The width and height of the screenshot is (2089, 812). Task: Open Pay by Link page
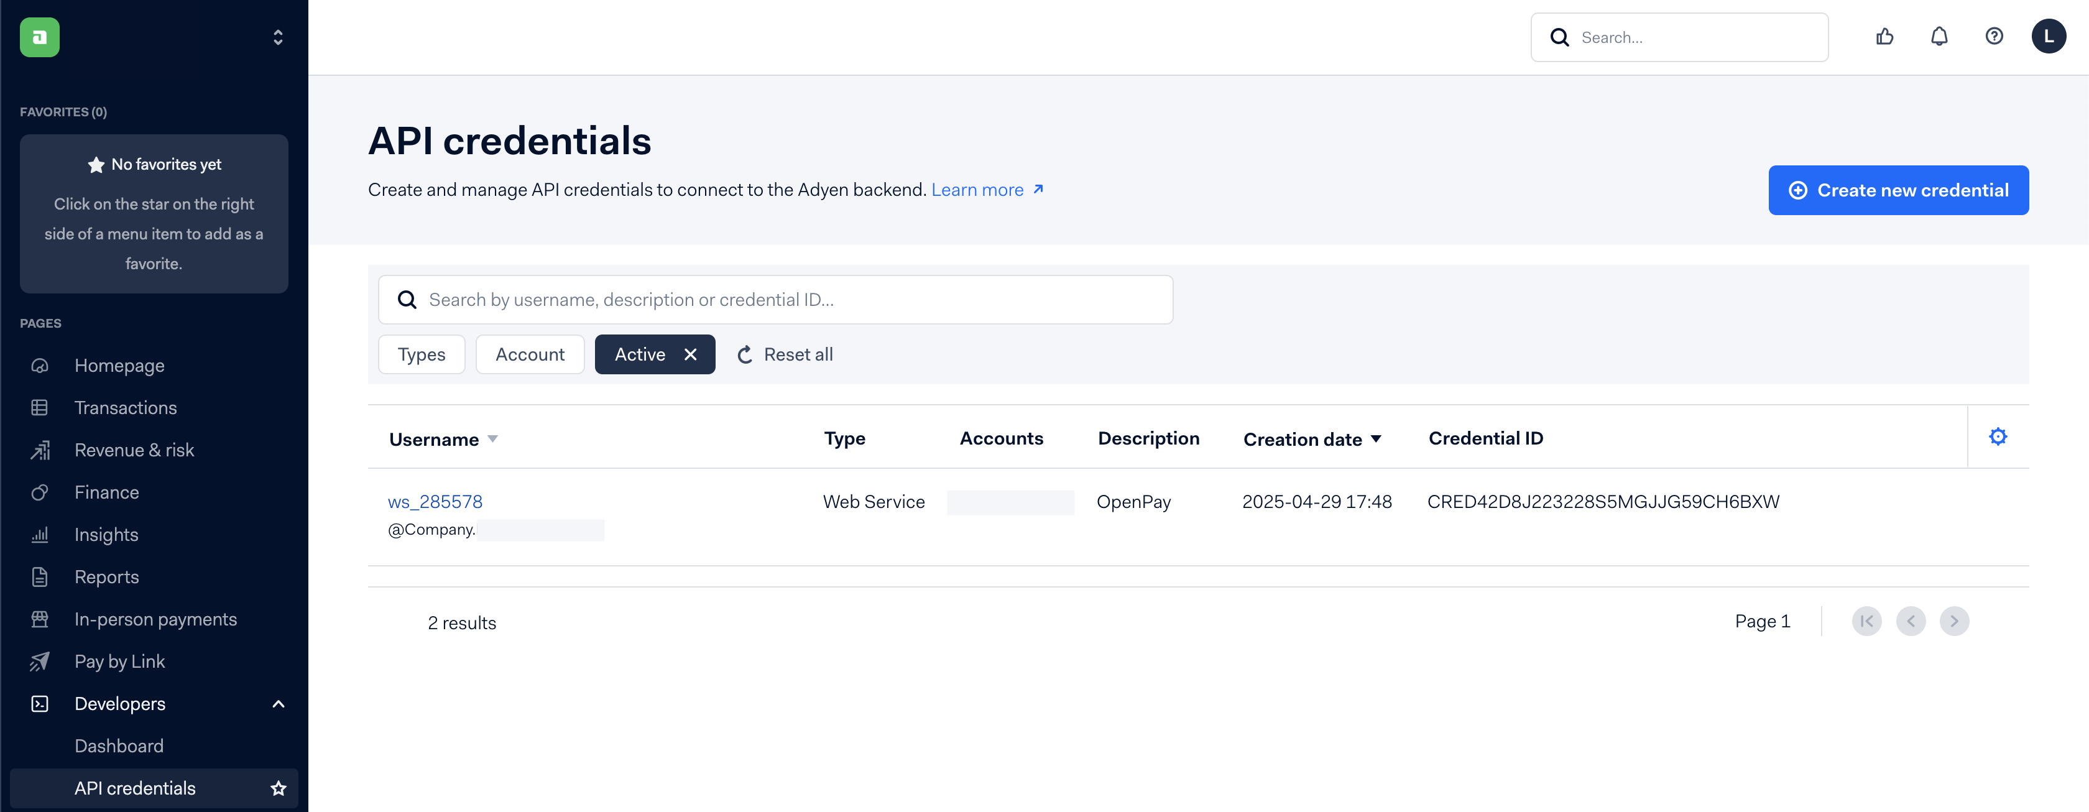point(119,661)
